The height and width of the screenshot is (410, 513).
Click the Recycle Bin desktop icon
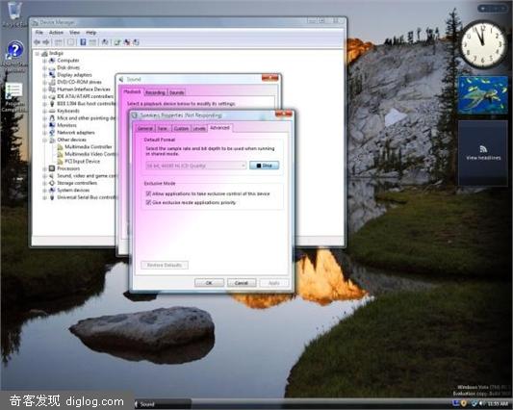click(14, 12)
